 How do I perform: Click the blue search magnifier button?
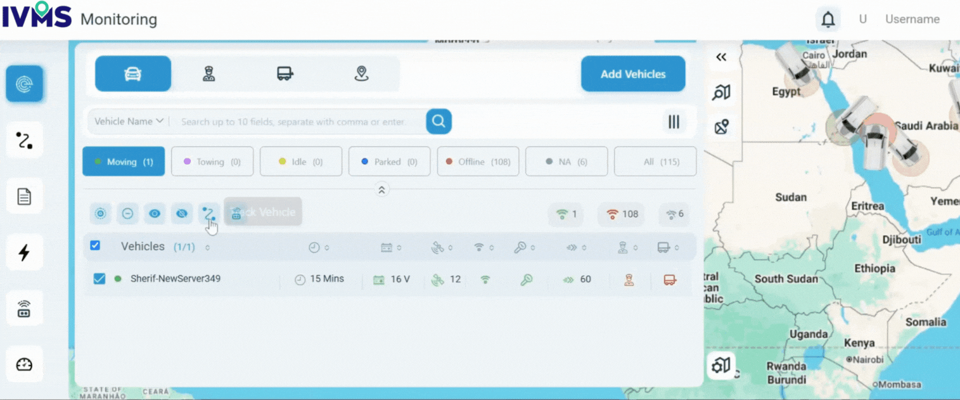click(x=438, y=121)
